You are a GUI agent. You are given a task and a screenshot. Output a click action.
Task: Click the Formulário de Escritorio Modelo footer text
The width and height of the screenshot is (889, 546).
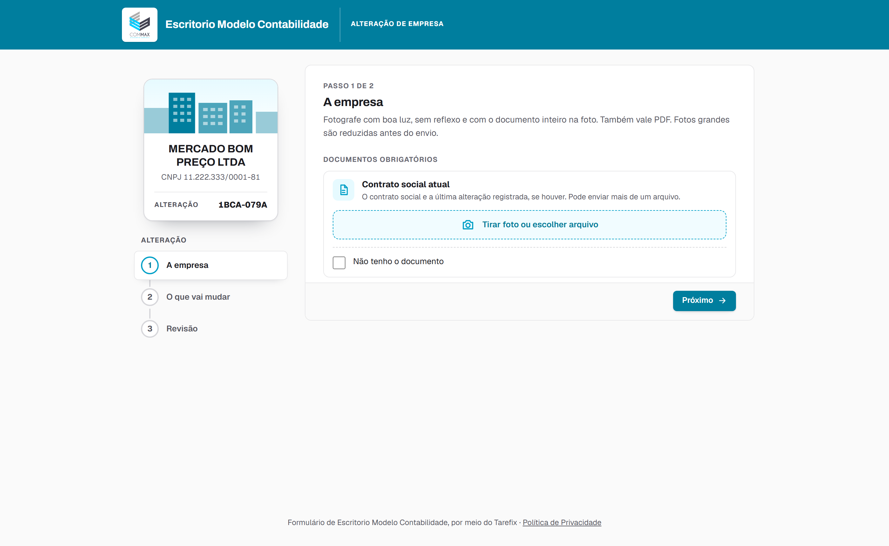pos(402,522)
